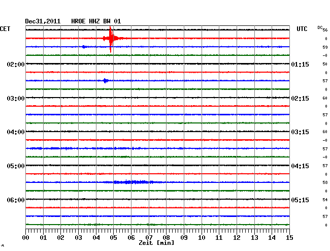This screenshot has width=330, height=251.
Task: Click the "12" minute tick label
Action: point(237,237)
